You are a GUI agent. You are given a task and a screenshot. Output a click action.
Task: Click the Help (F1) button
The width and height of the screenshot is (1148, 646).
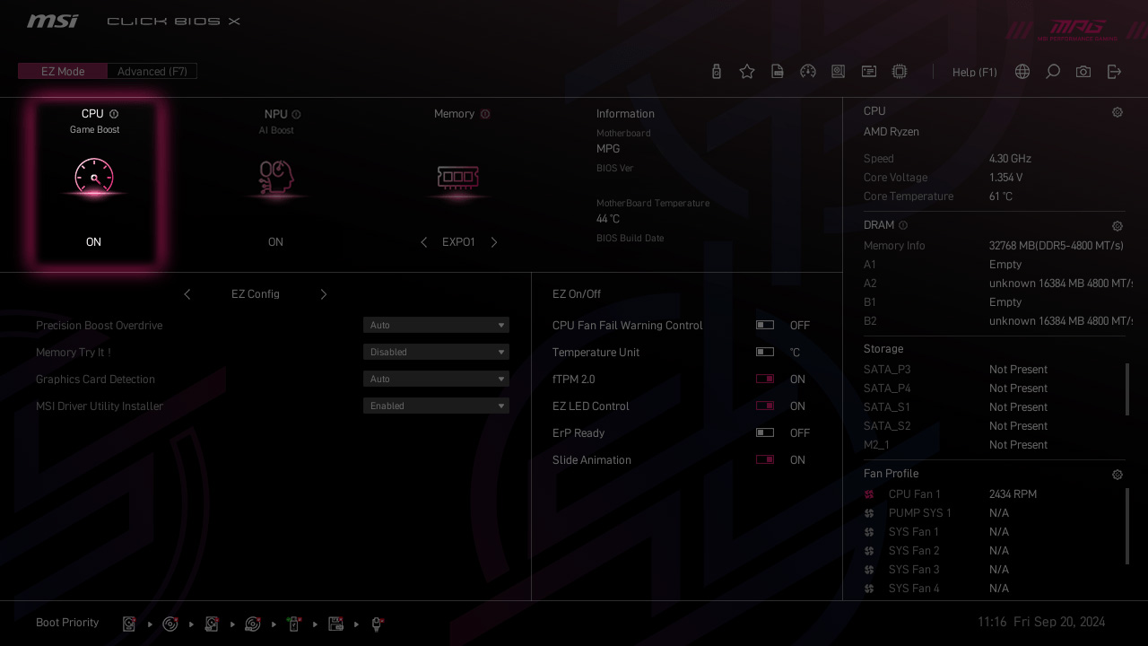click(974, 73)
